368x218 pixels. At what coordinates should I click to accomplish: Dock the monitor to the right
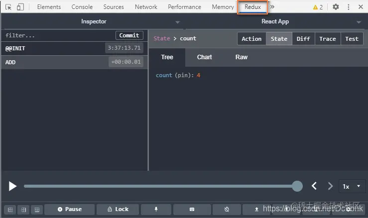pos(24,210)
